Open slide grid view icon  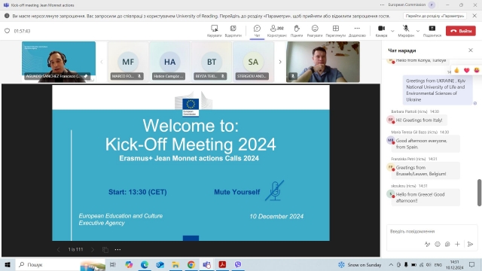pos(105,249)
